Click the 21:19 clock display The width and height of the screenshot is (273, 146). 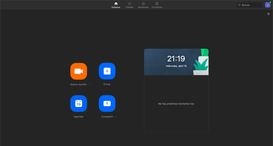176,59
